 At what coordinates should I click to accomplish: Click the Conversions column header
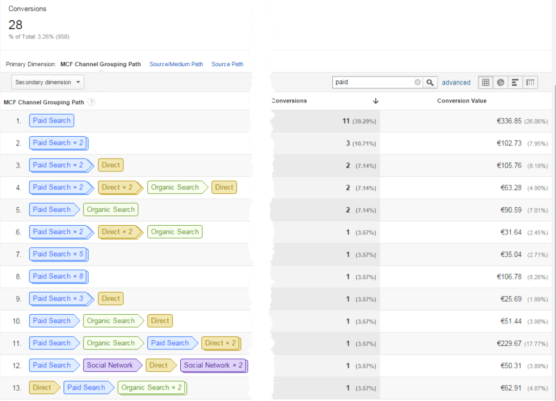click(x=289, y=101)
